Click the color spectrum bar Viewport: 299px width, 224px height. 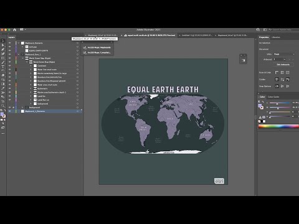[x=278, y=126]
